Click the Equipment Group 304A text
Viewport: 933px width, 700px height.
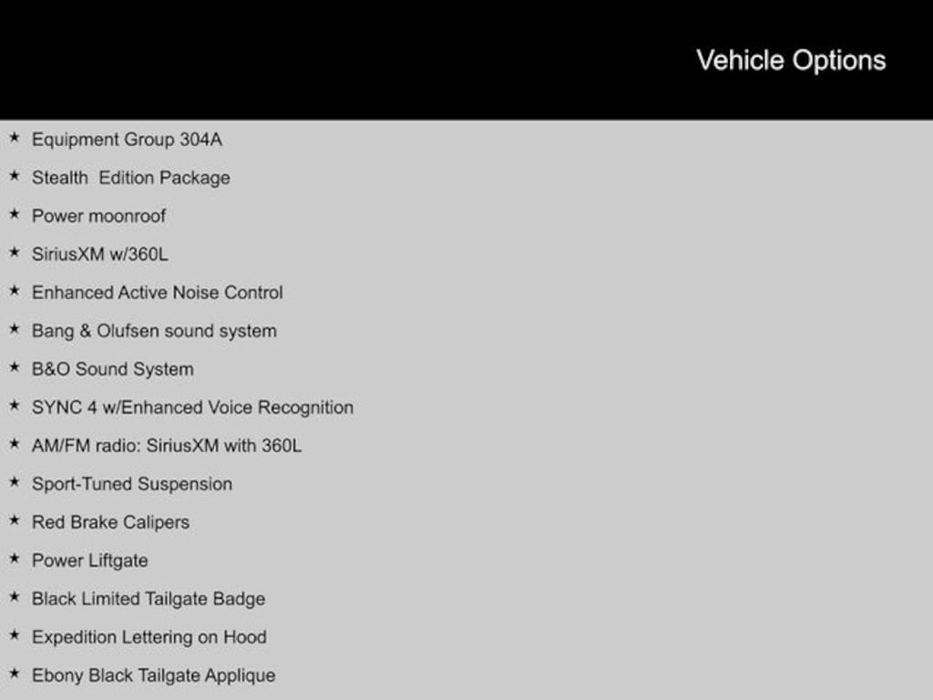(127, 139)
